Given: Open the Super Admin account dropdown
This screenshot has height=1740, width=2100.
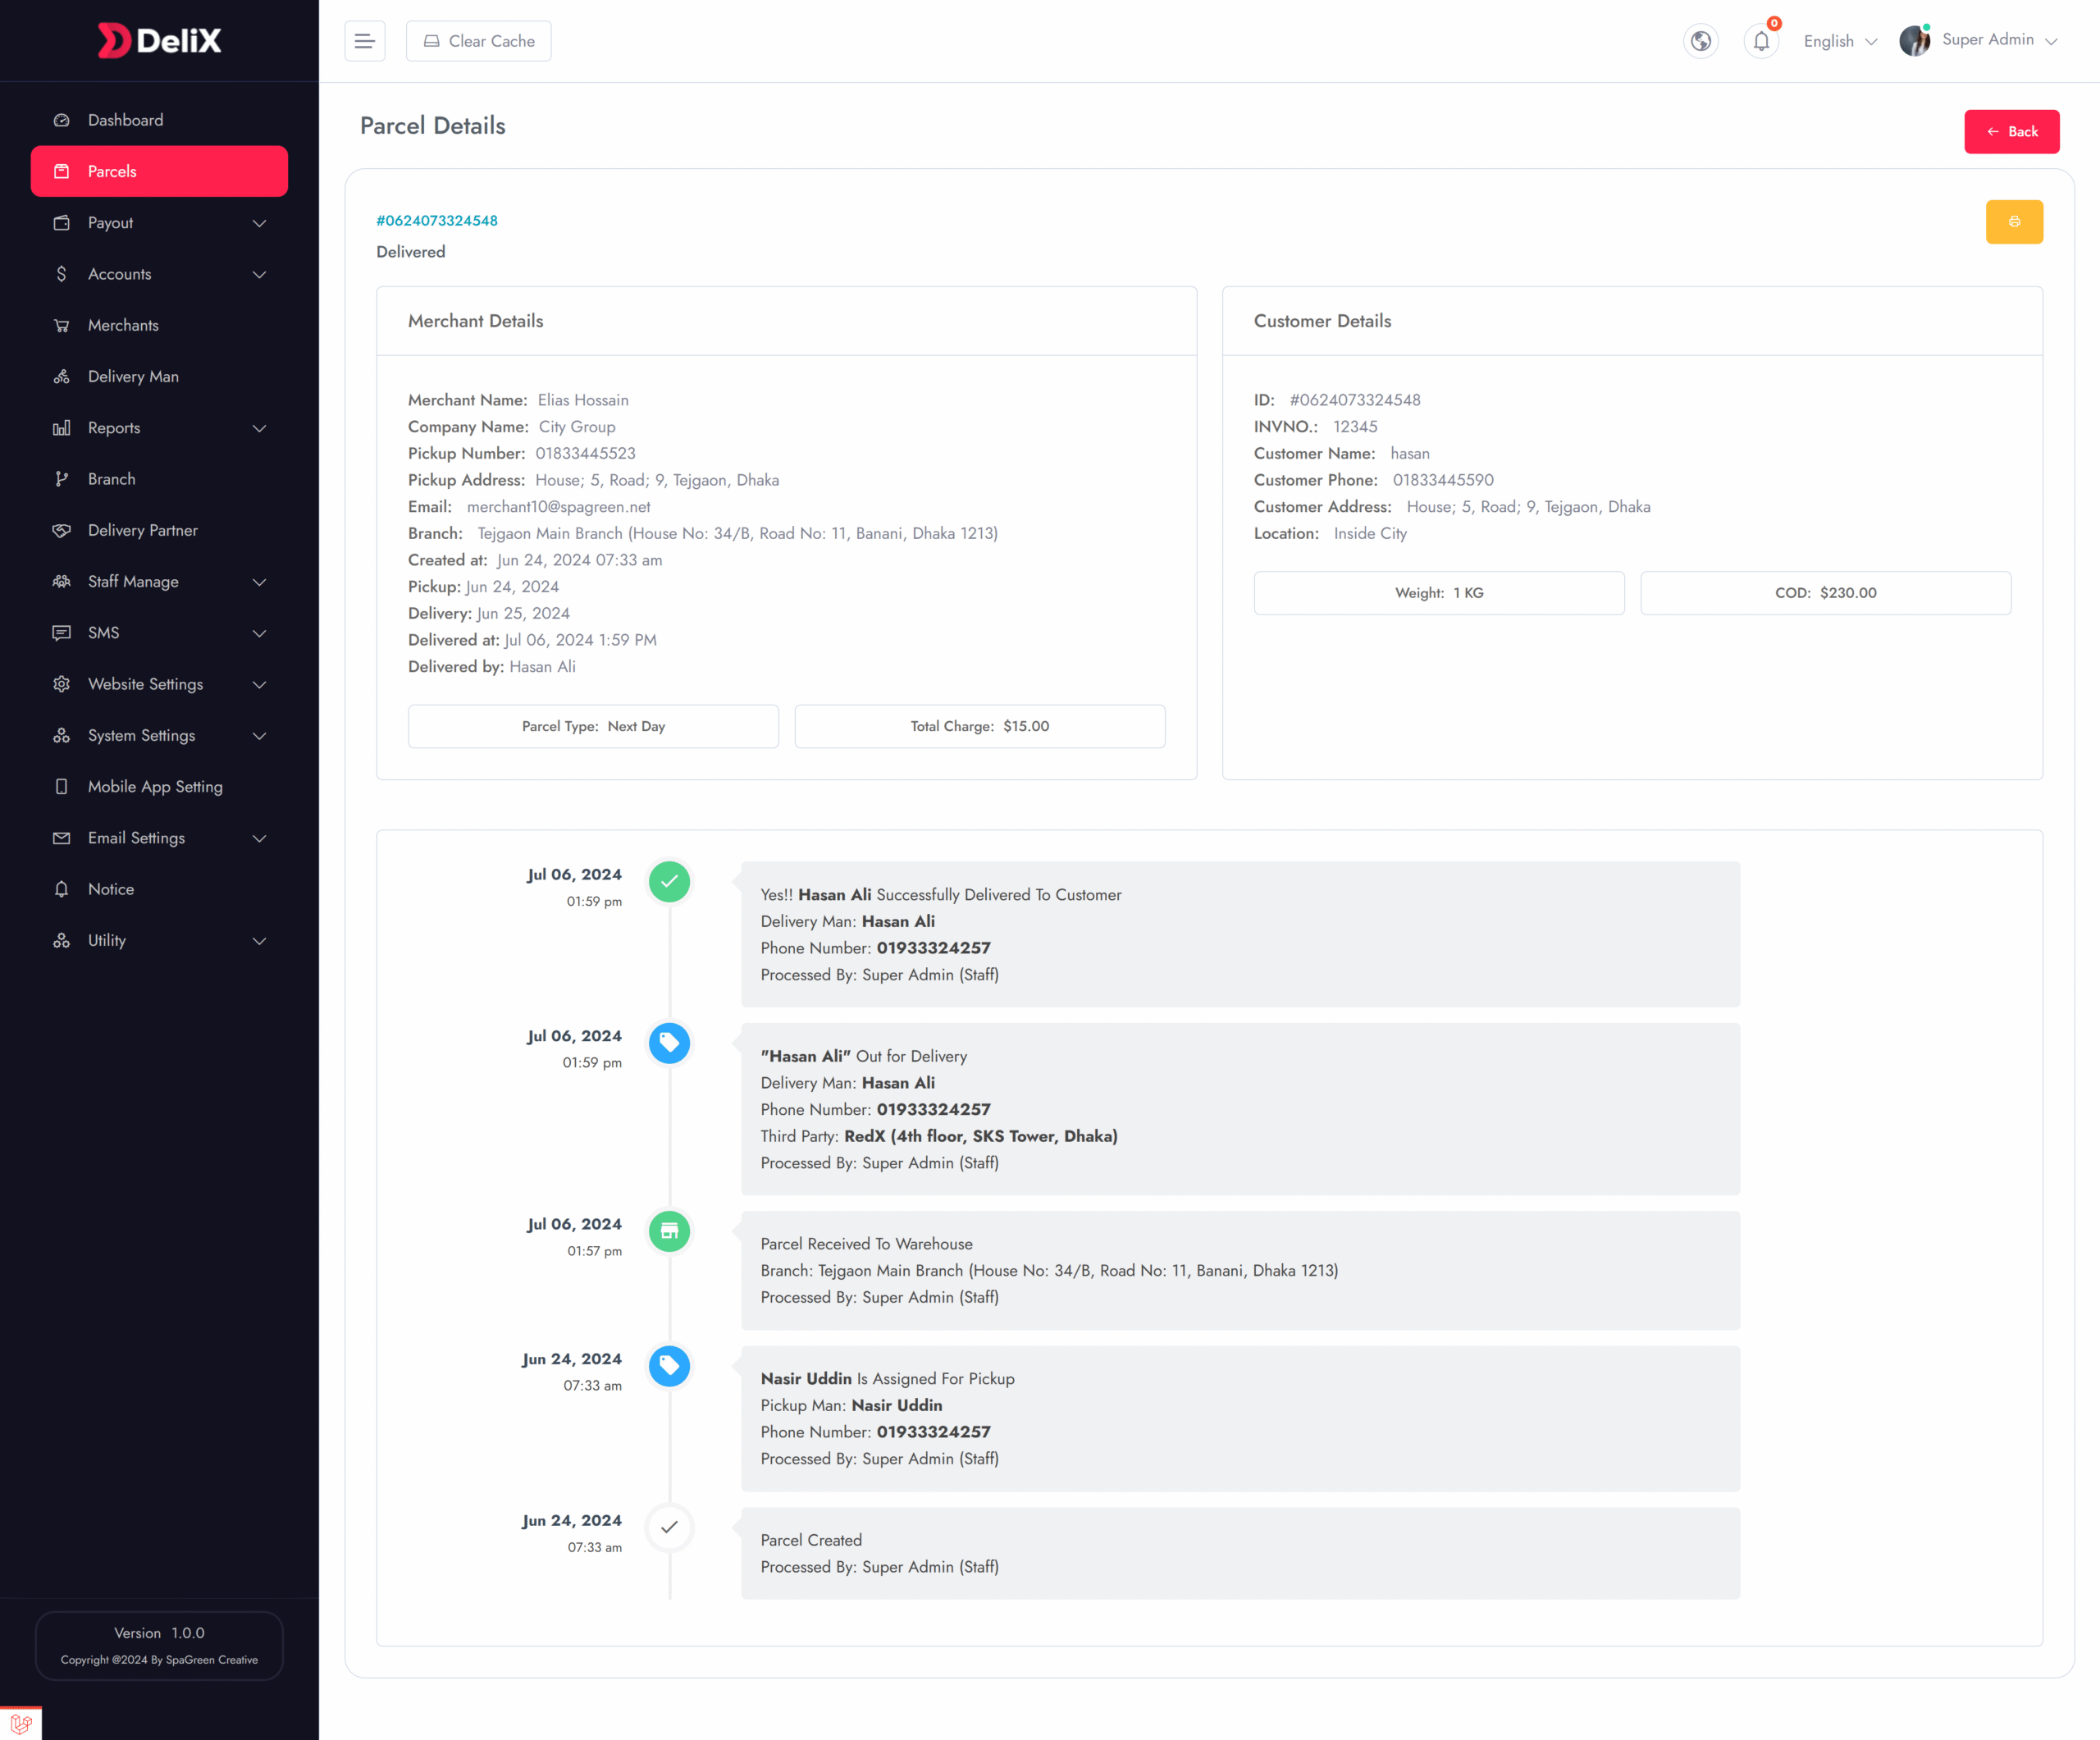Looking at the screenshot, I should (x=1998, y=40).
